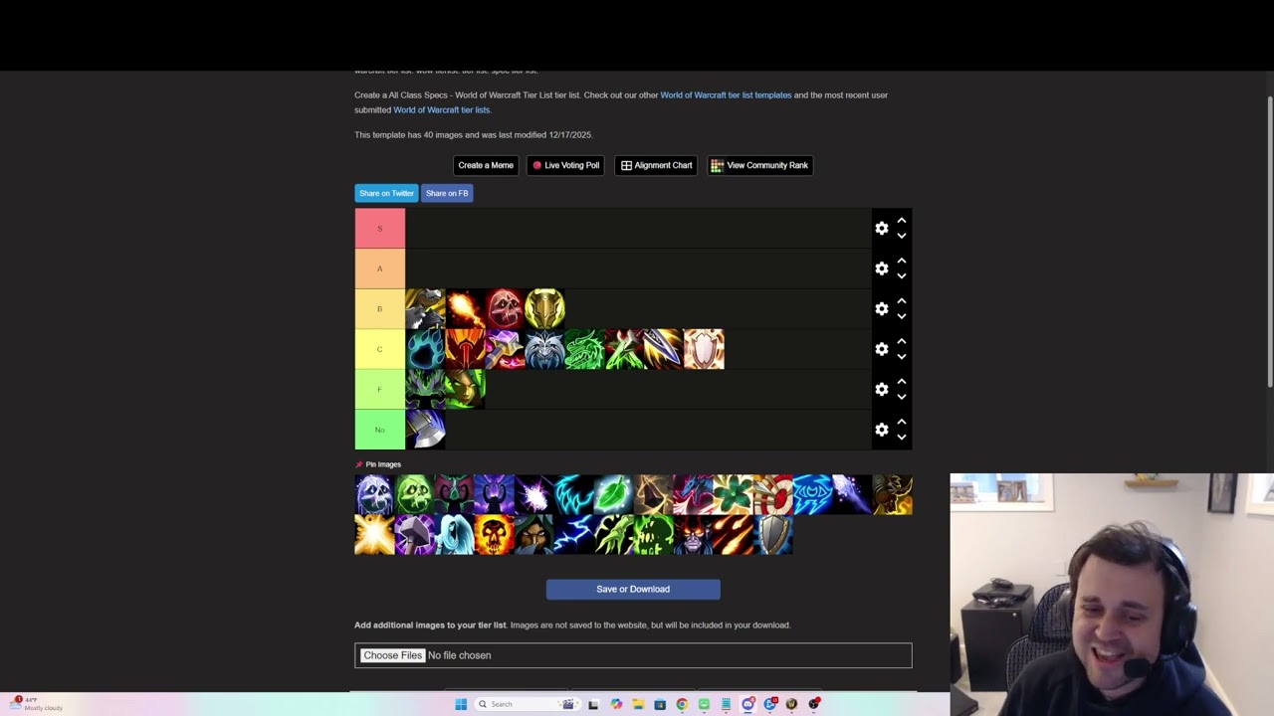Click the hooded rogue face icon
The image size is (1274, 716).
click(x=533, y=534)
